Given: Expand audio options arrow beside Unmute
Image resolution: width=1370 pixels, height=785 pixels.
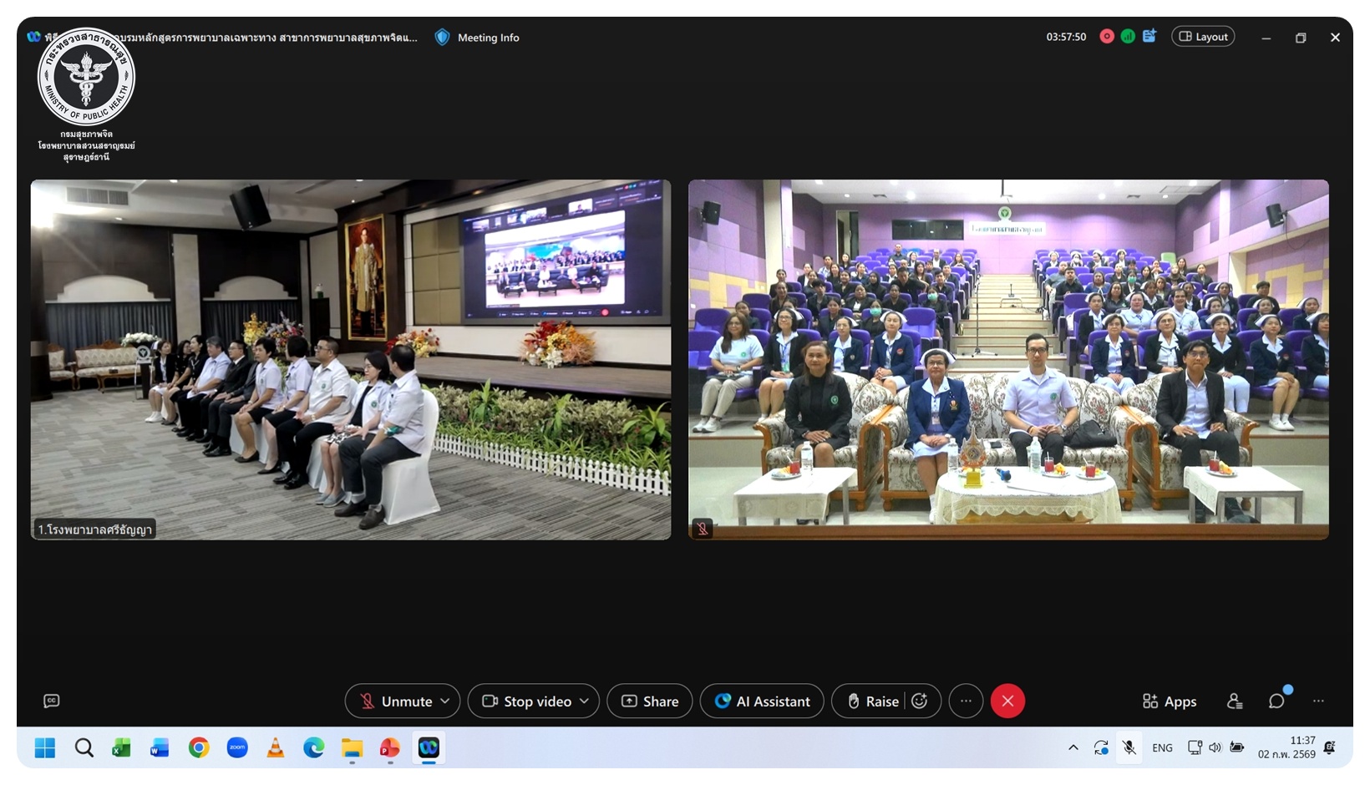Looking at the screenshot, I should click(445, 701).
